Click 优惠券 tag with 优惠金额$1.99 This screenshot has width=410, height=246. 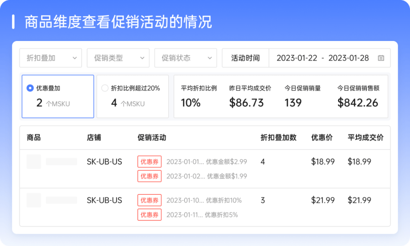point(150,176)
